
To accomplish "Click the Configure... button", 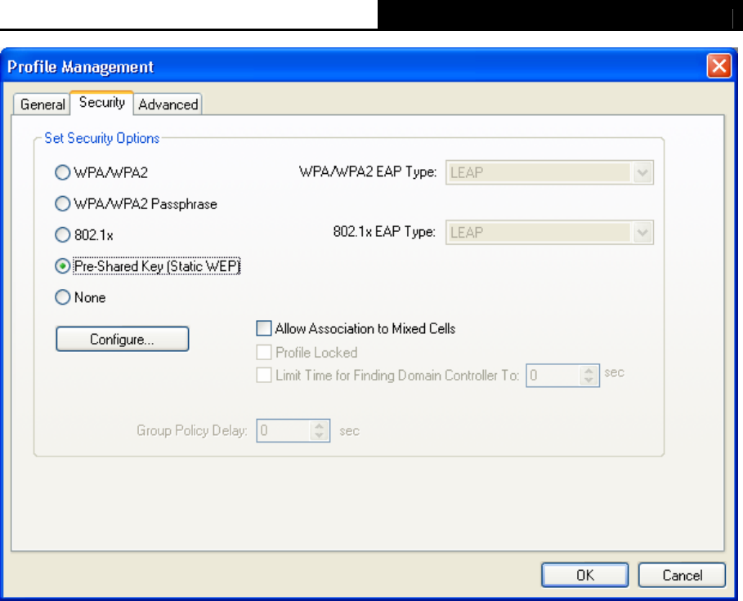I will coord(123,339).
